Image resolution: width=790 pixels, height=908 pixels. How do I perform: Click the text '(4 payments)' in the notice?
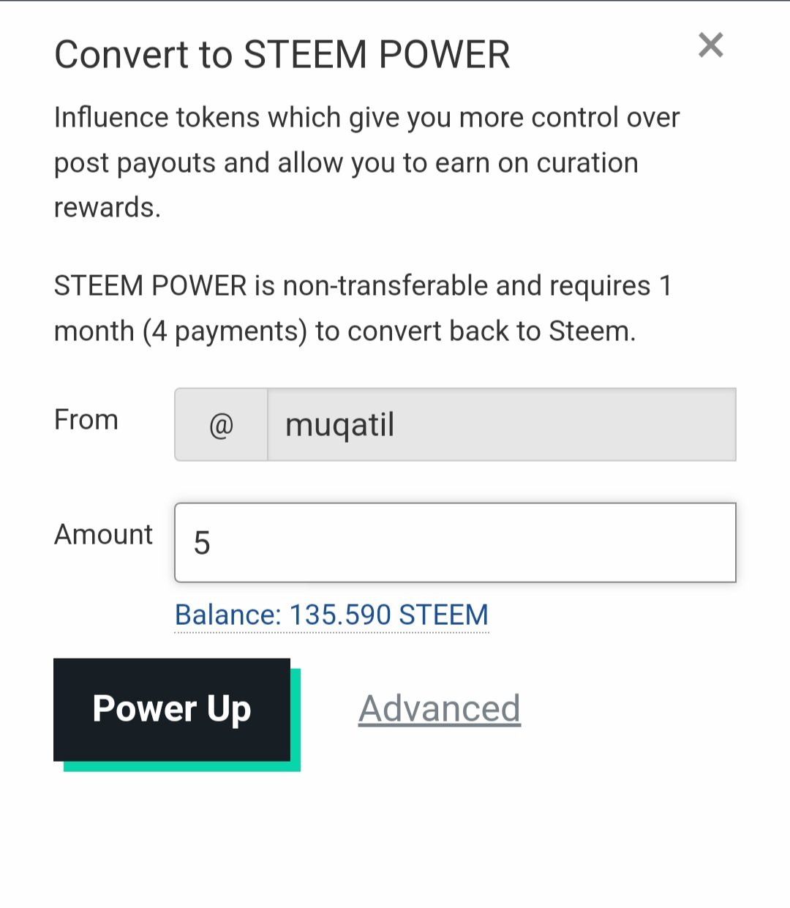click(x=225, y=331)
